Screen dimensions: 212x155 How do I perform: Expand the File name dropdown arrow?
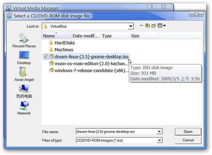pos(159,131)
